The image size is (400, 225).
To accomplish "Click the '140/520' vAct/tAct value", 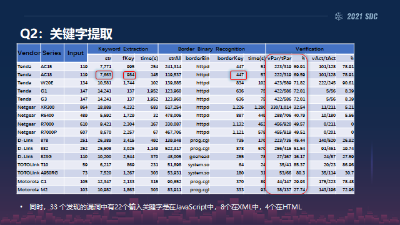I will pos(327,140).
